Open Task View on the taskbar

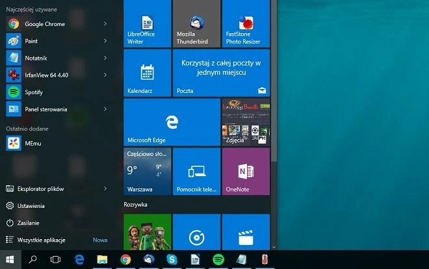pyautogui.click(x=55, y=259)
